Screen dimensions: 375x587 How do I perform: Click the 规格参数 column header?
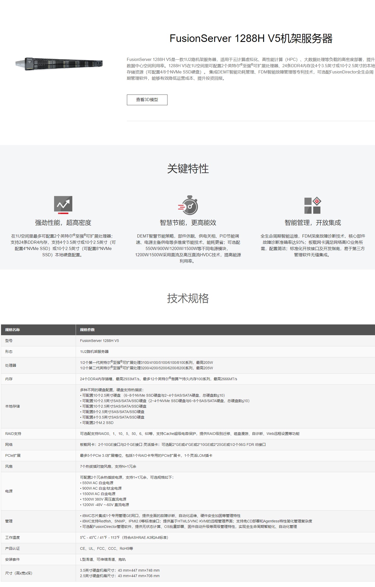click(87, 330)
